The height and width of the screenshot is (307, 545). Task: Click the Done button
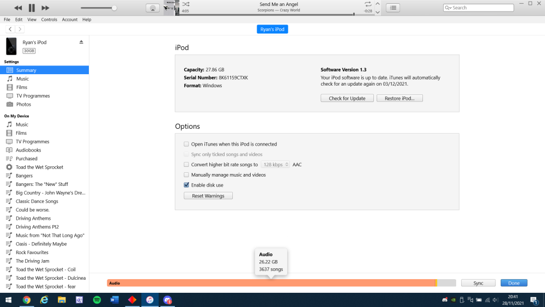point(514,283)
